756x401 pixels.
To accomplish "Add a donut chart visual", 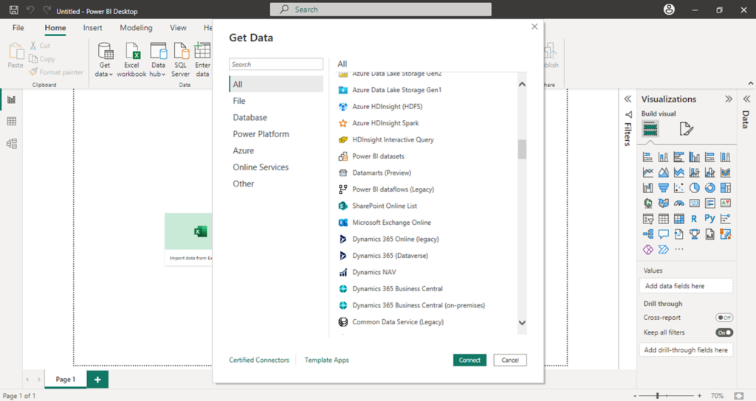I will click(x=709, y=188).
